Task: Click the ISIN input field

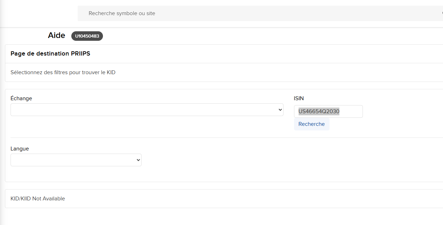Action: 328,111
